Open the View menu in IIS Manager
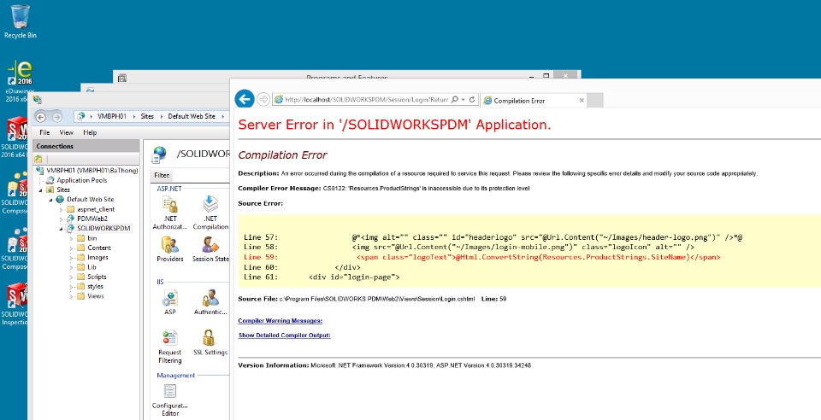821x420 pixels. tap(66, 132)
